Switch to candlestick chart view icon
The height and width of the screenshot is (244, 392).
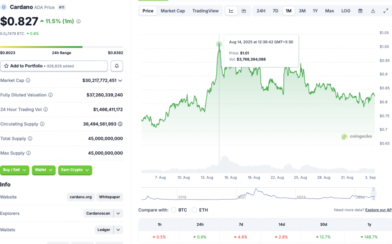point(244,11)
